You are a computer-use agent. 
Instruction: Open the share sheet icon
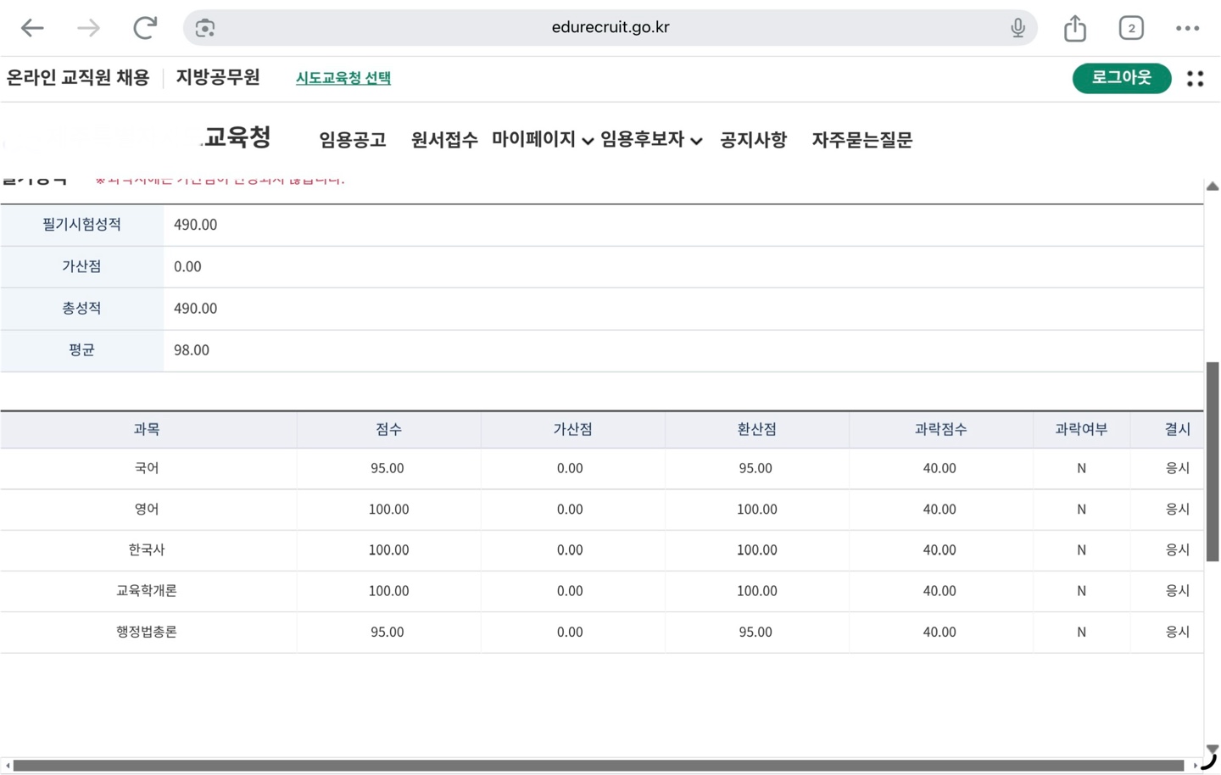(1075, 28)
